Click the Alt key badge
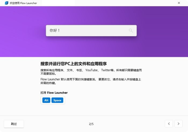 (x=46, y=100)
